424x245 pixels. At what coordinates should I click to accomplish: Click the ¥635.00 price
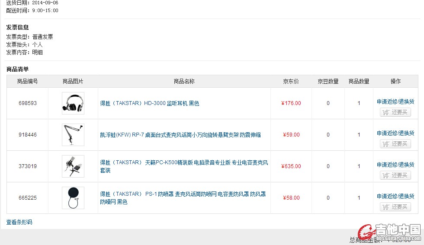point(291,166)
